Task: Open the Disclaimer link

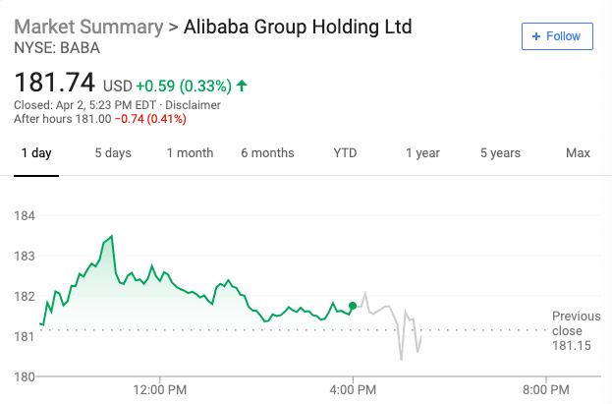Action: pyautogui.click(x=193, y=105)
